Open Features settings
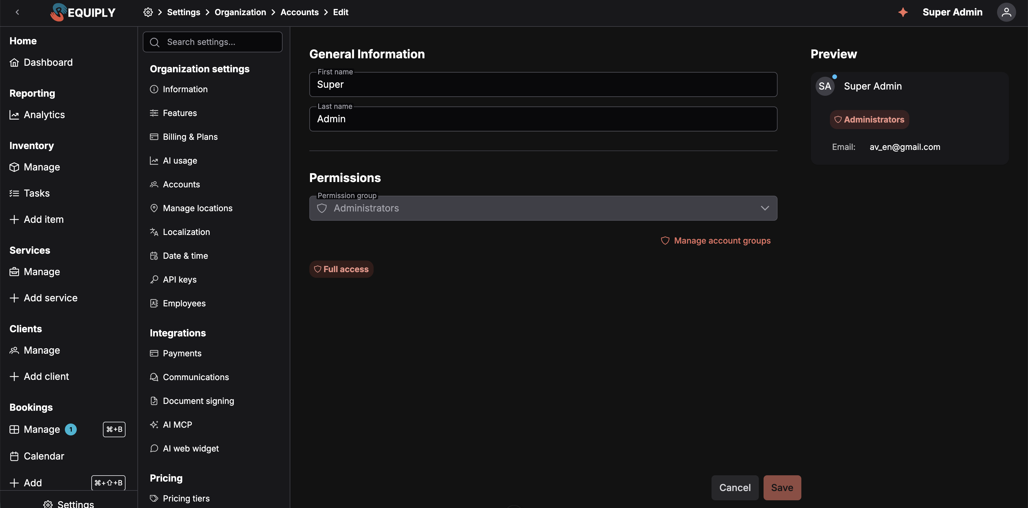This screenshot has width=1028, height=508. [173, 113]
